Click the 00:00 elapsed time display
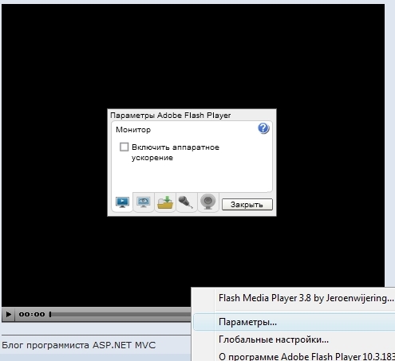The image size is (395, 361). point(32,314)
